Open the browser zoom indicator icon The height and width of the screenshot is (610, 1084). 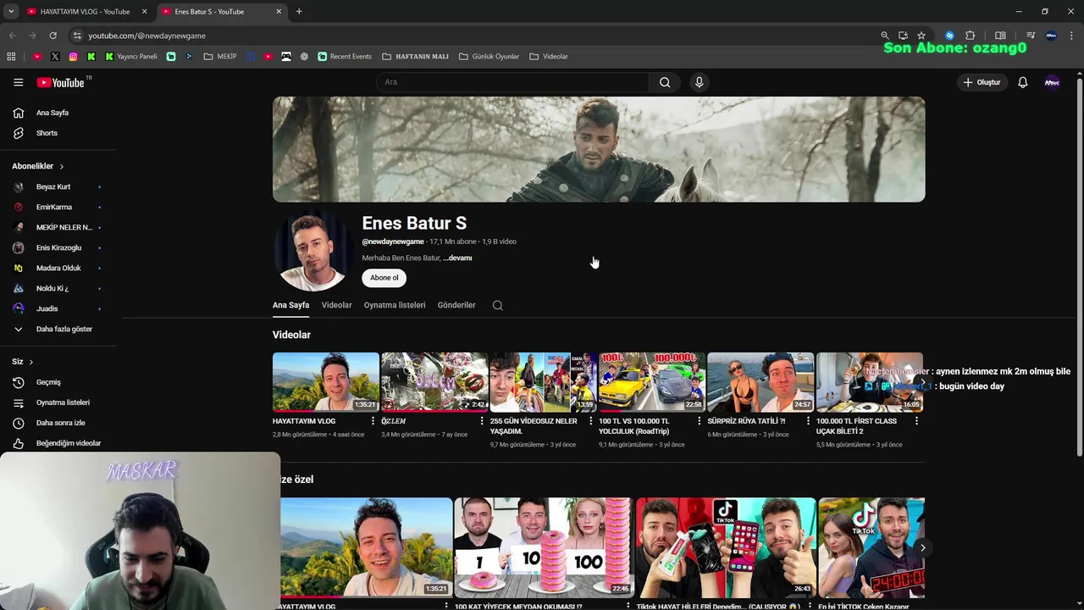tap(884, 36)
